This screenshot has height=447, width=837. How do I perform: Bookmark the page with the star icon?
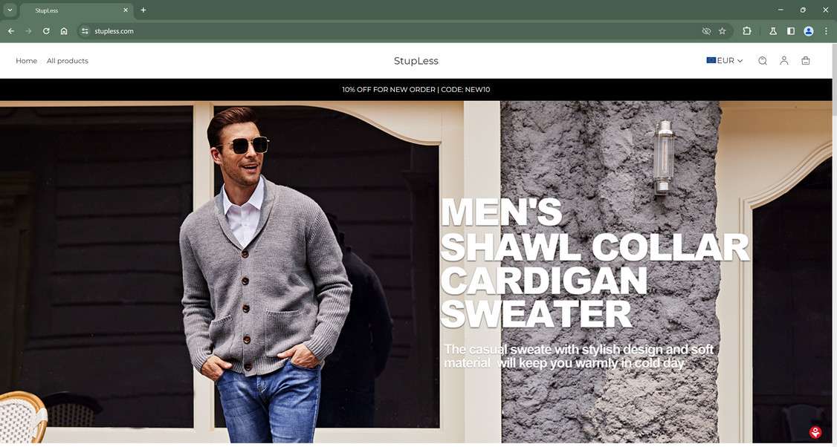click(x=722, y=31)
